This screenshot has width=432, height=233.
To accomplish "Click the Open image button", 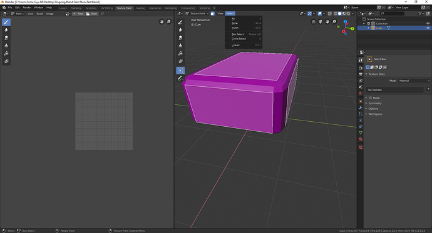I will point(92,14).
